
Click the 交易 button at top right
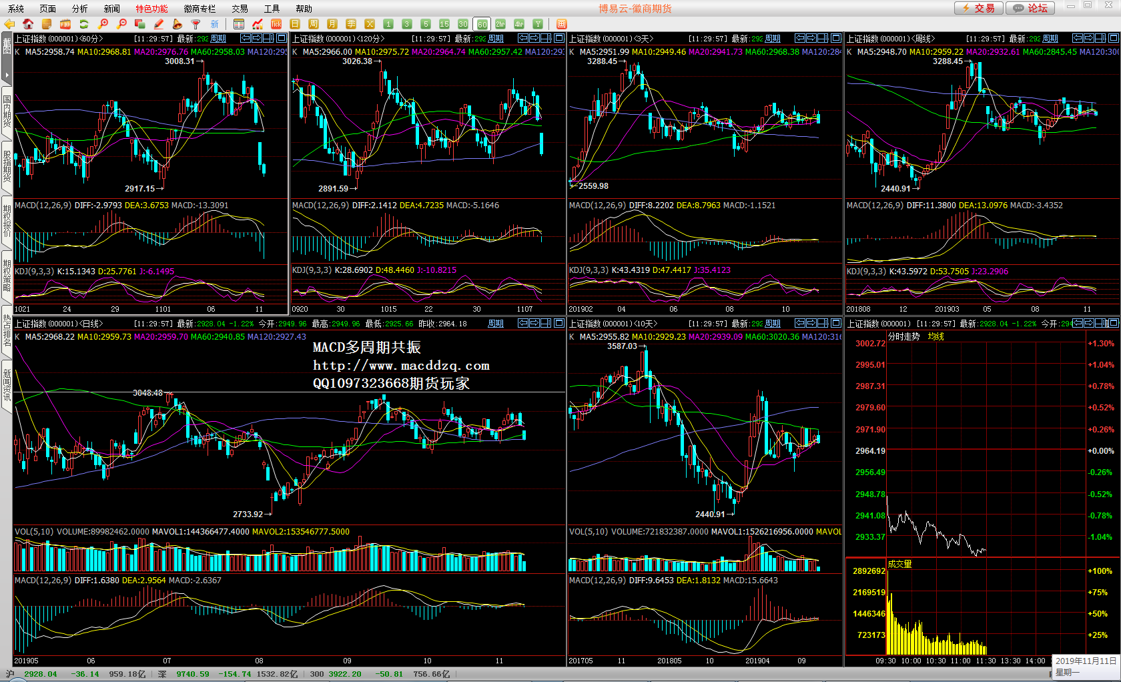pyautogui.click(x=979, y=8)
